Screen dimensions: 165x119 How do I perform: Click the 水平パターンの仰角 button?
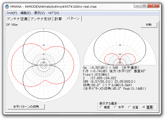26,107
